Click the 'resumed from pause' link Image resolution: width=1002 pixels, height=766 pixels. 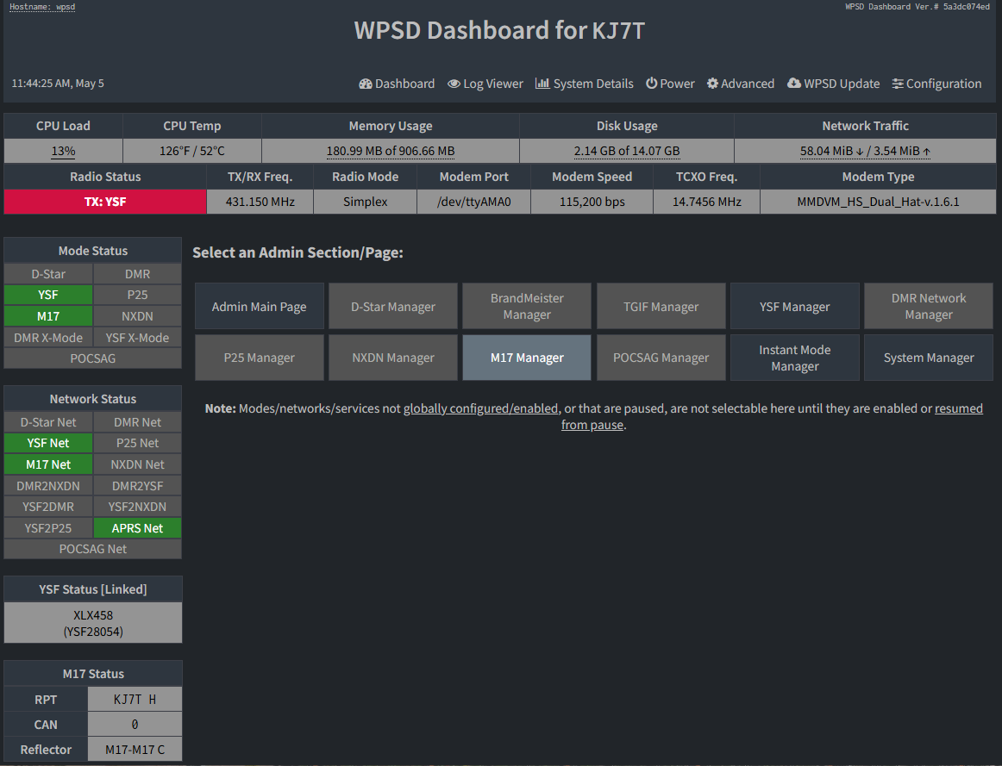(x=958, y=408)
